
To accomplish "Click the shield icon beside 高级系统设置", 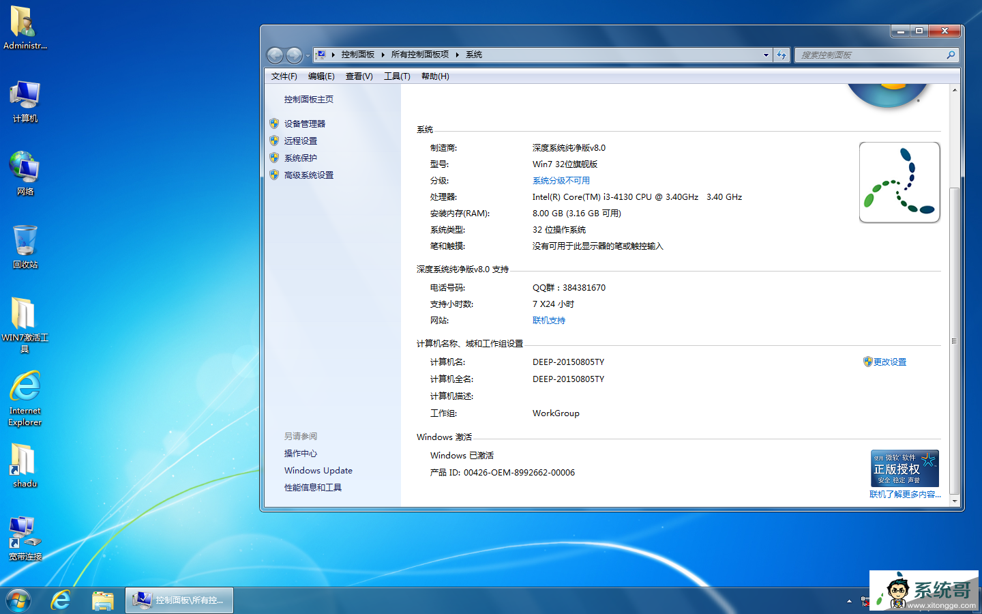I will [x=274, y=175].
